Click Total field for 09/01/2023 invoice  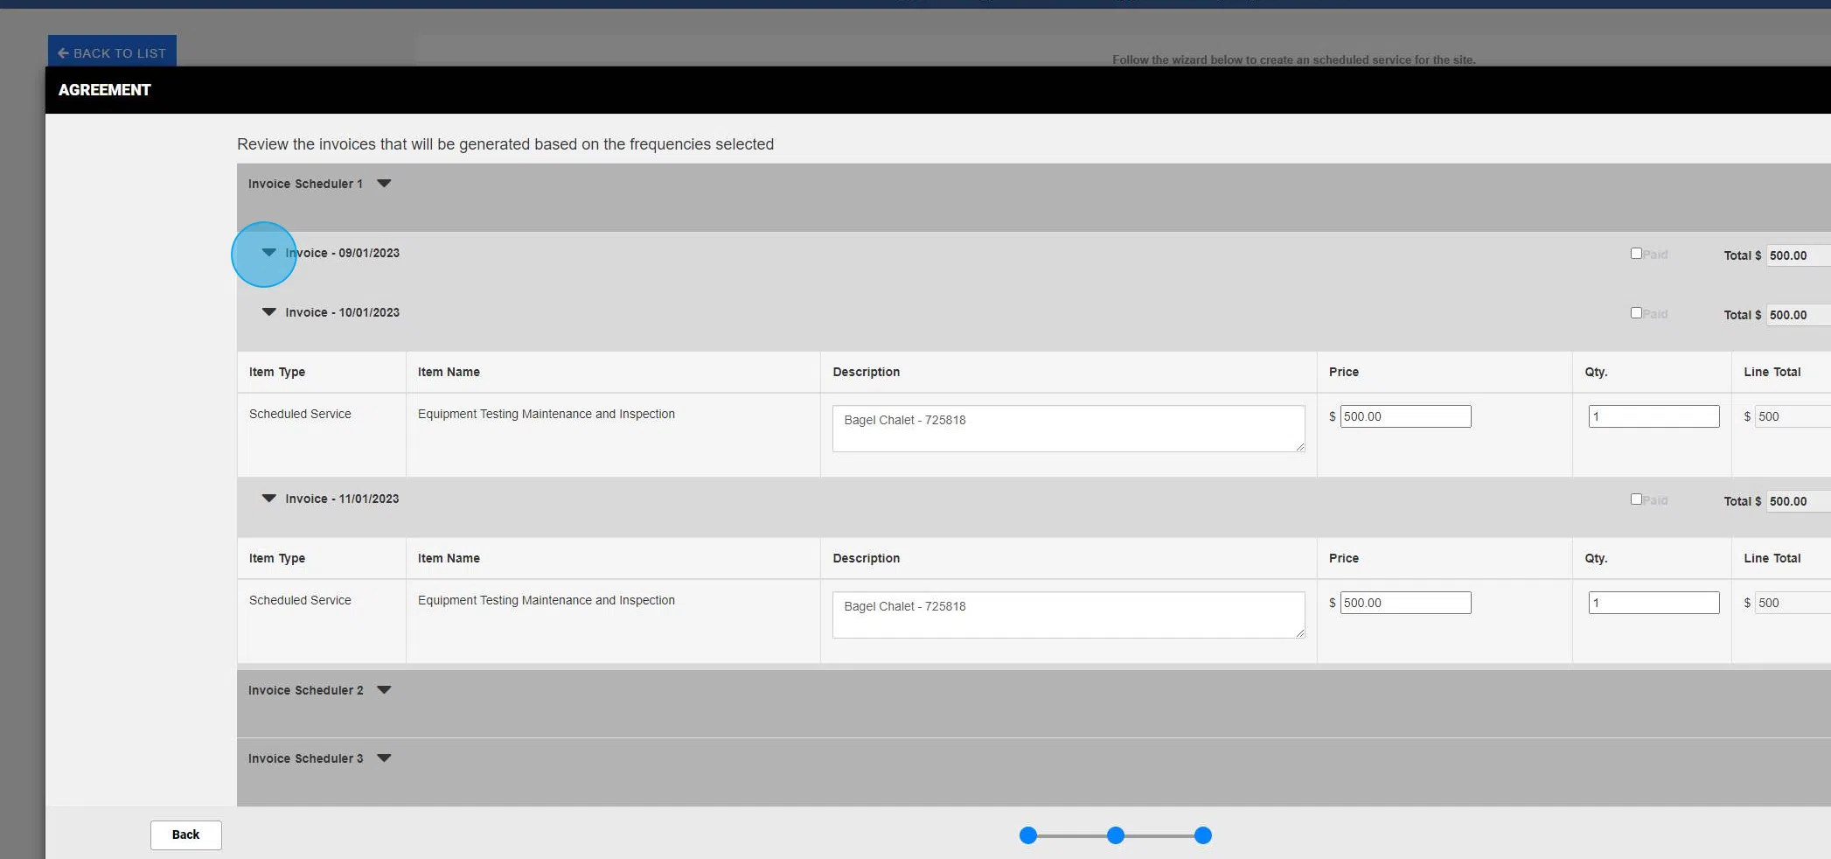(1797, 255)
